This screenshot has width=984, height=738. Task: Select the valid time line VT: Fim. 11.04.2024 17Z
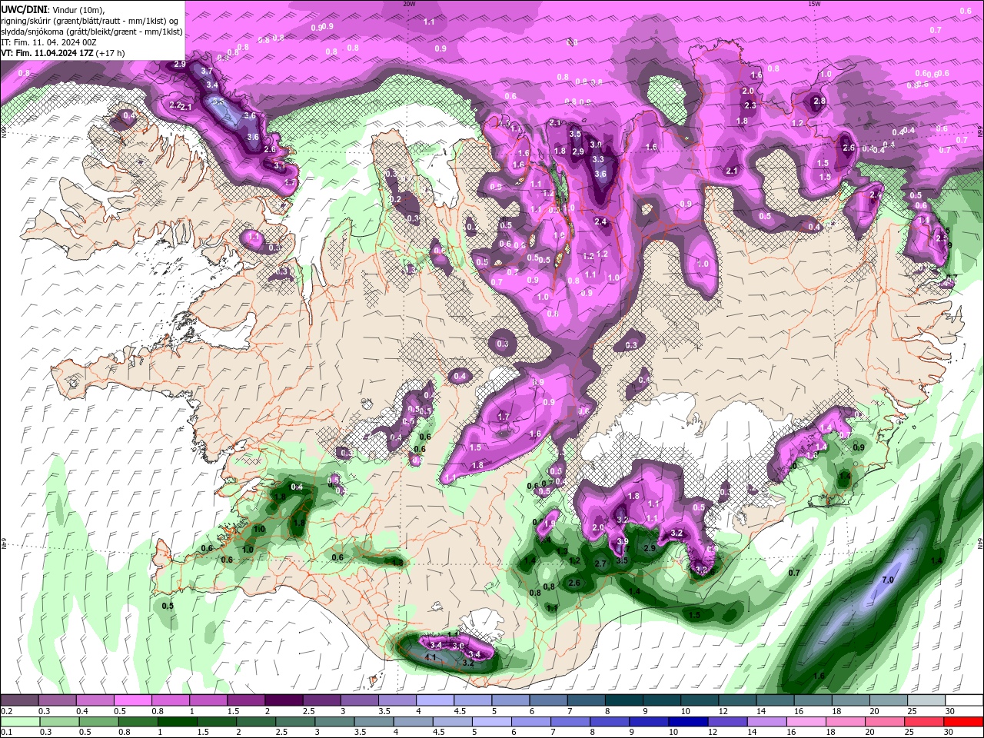[x=48, y=53]
